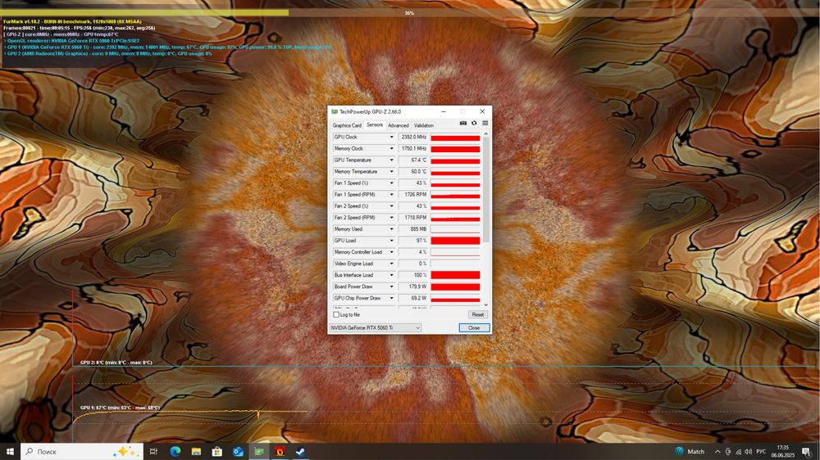Click the sparkle icon in search box
The image size is (820, 460).
click(x=126, y=451)
